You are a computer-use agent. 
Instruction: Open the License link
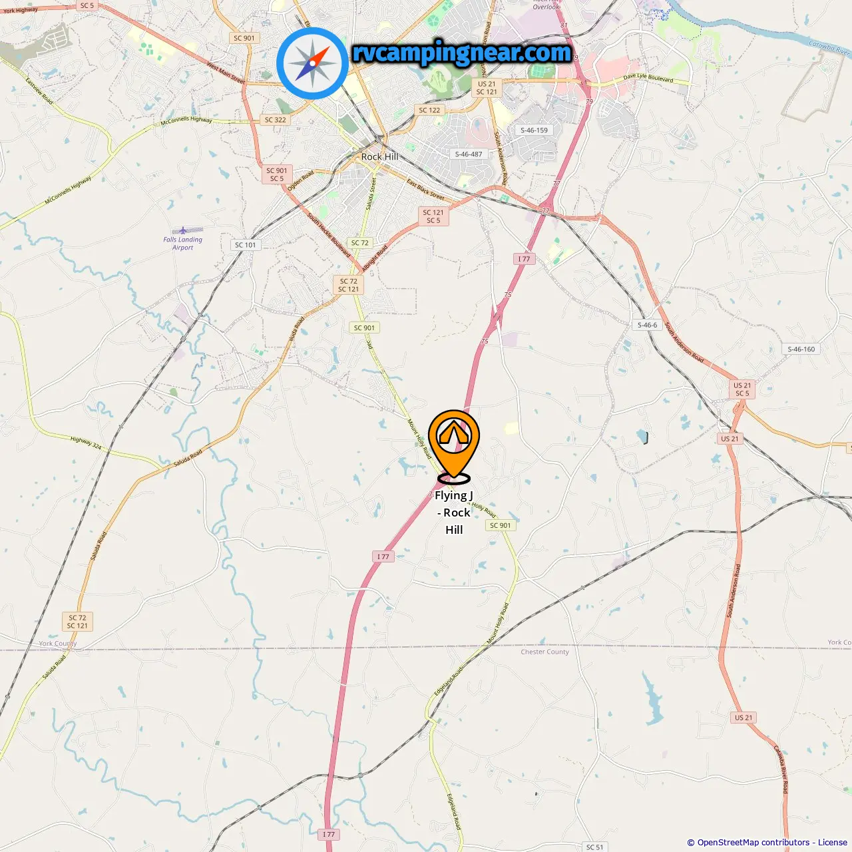point(833,843)
